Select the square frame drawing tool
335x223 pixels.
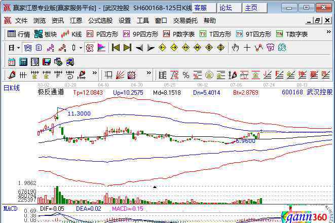tap(108, 75)
